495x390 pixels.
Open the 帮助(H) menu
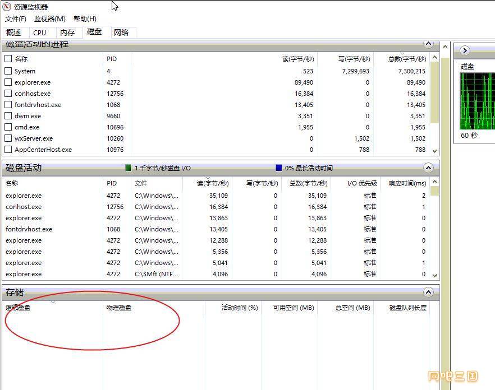pos(85,19)
